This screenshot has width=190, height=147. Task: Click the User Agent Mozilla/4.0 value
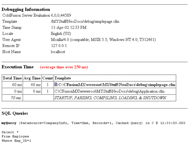(103, 40)
